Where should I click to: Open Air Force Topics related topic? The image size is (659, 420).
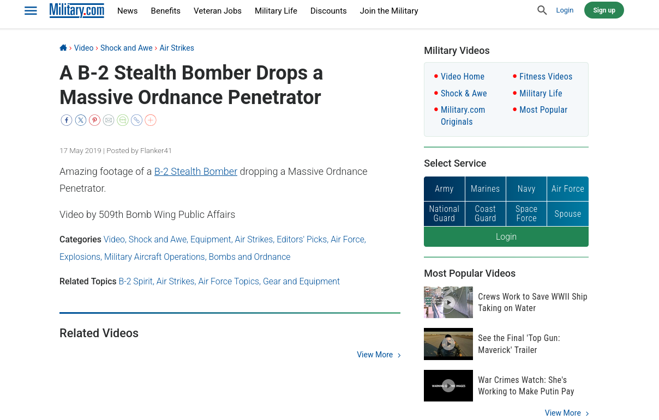click(x=229, y=282)
